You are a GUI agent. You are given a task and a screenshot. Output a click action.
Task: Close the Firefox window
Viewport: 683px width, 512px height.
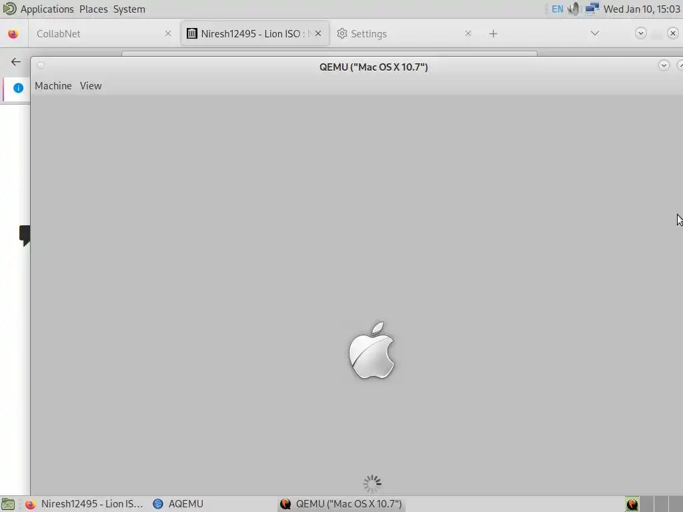672,33
